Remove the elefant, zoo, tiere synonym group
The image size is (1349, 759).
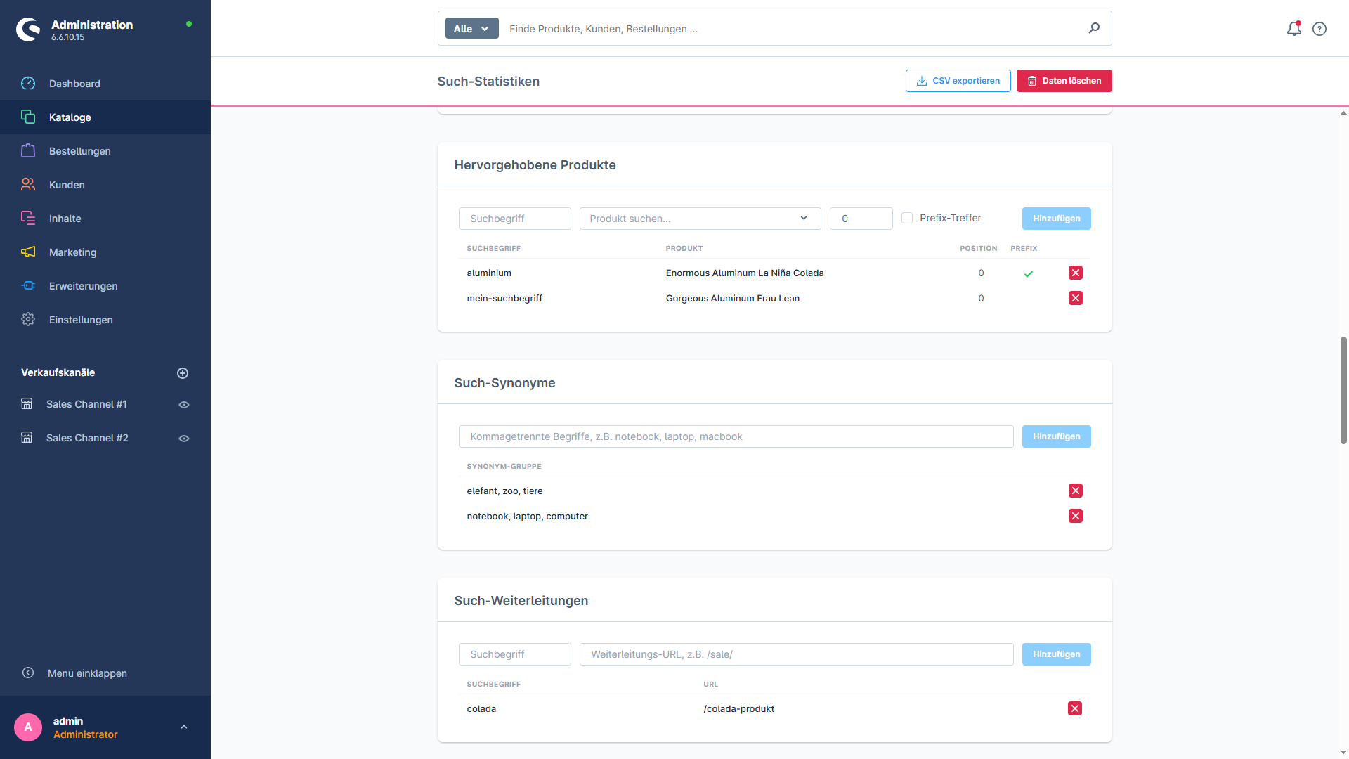(1076, 491)
